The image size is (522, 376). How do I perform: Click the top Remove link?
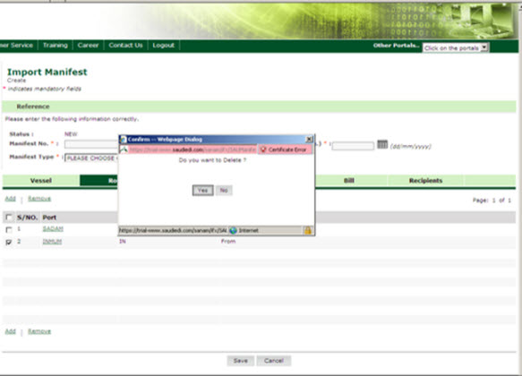[x=39, y=199]
